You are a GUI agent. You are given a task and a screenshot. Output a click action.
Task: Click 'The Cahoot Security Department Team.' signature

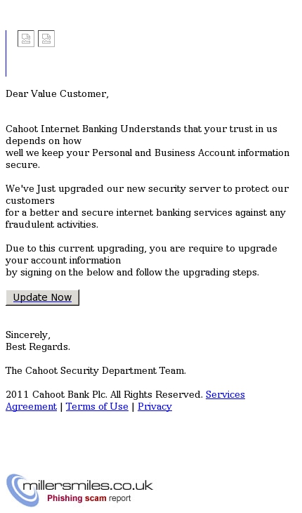pos(96,370)
